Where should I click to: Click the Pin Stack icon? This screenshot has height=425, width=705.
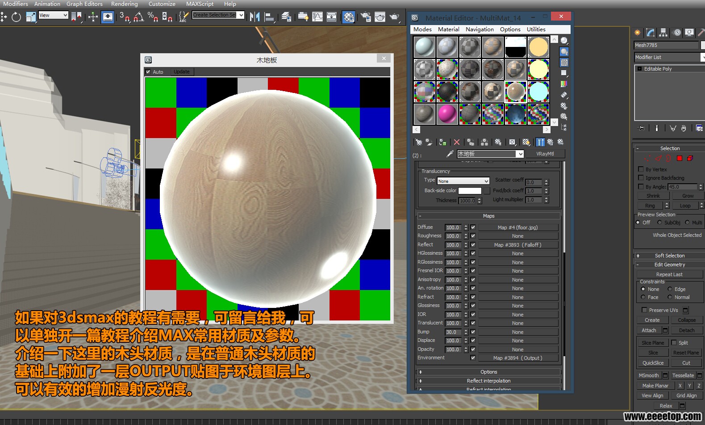[x=642, y=128]
